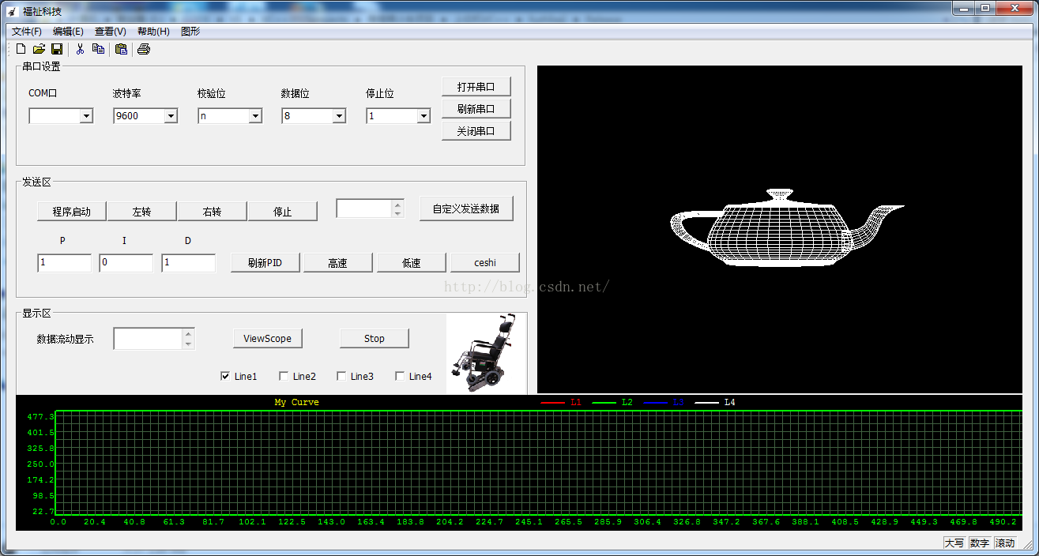Toggle the Line4 checkbox

400,376
